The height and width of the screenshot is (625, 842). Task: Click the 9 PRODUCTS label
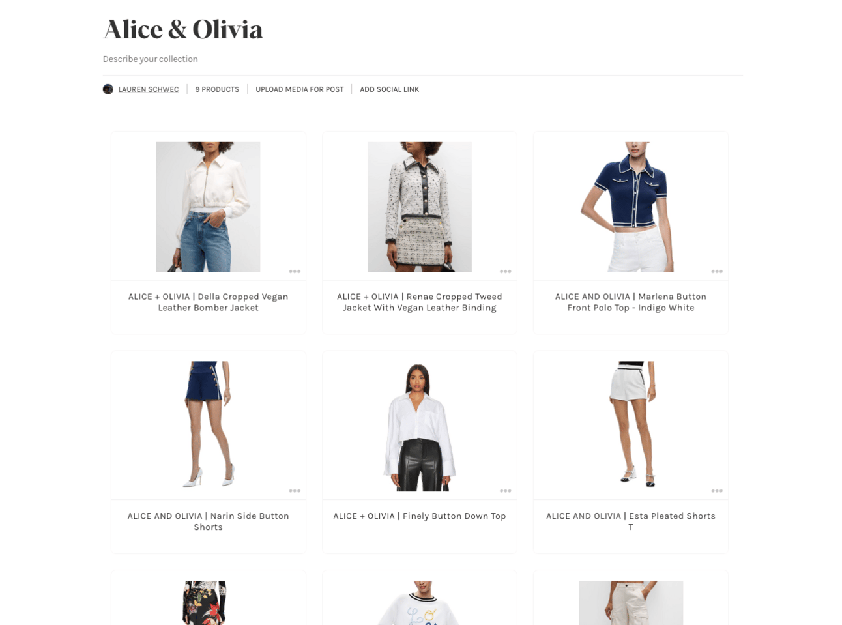tap(217, 89)
